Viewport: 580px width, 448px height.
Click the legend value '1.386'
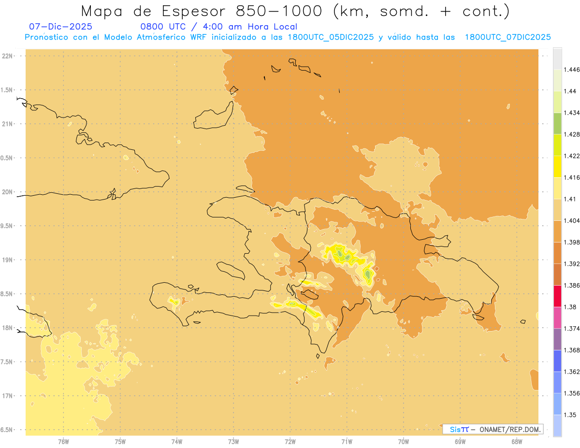(572, 286)
